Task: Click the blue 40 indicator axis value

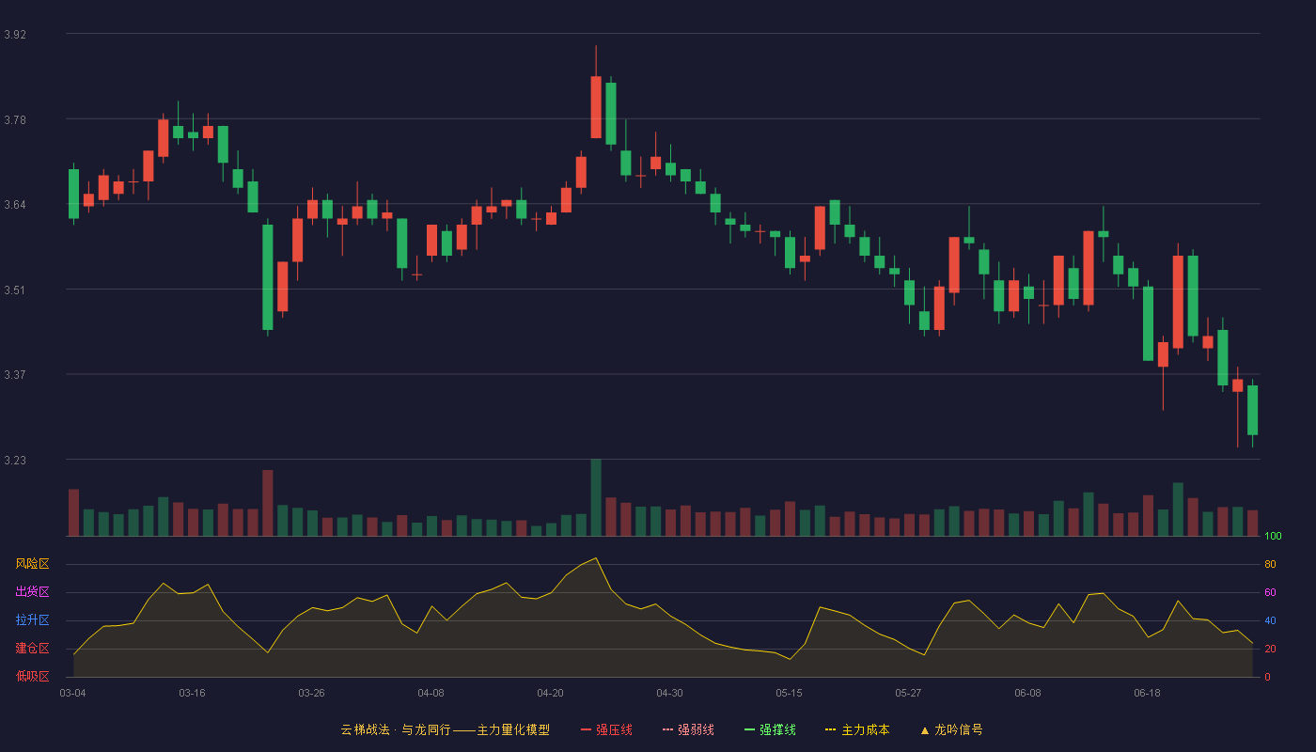Action: click(x=1270, y=620)
